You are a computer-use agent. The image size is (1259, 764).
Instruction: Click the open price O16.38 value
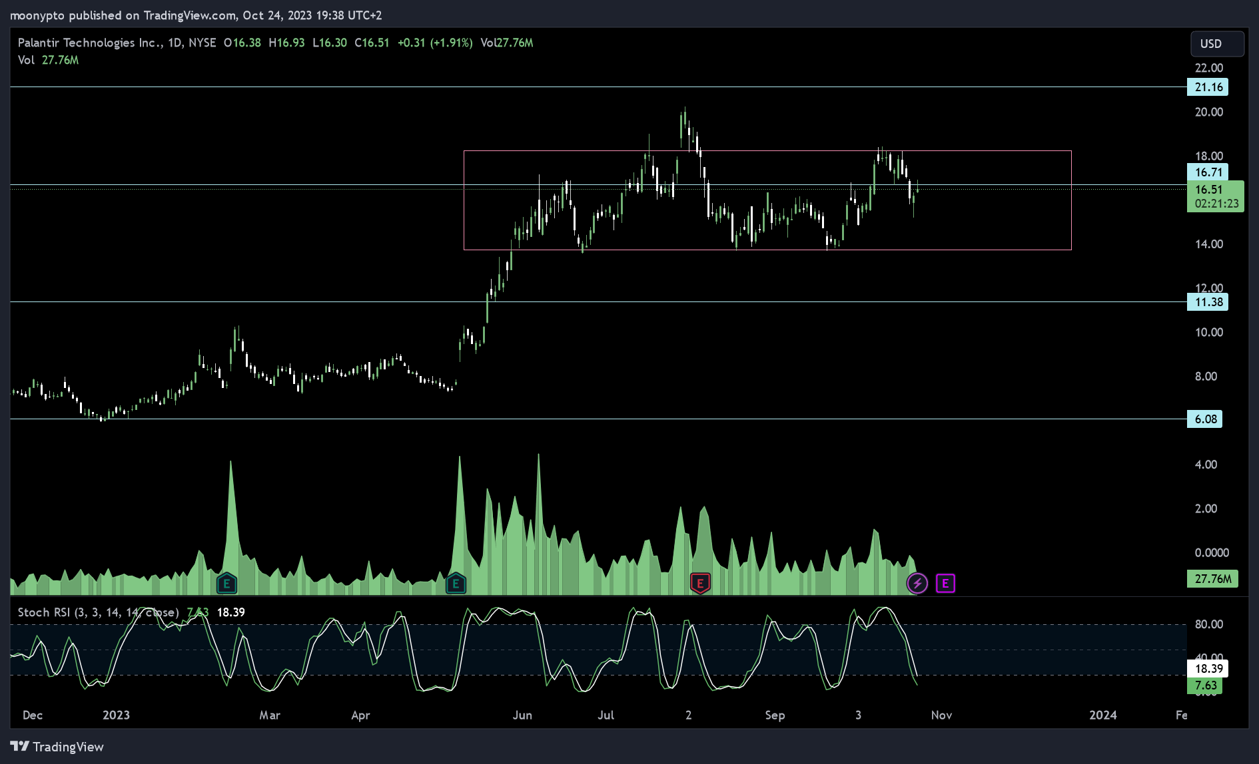242,43
